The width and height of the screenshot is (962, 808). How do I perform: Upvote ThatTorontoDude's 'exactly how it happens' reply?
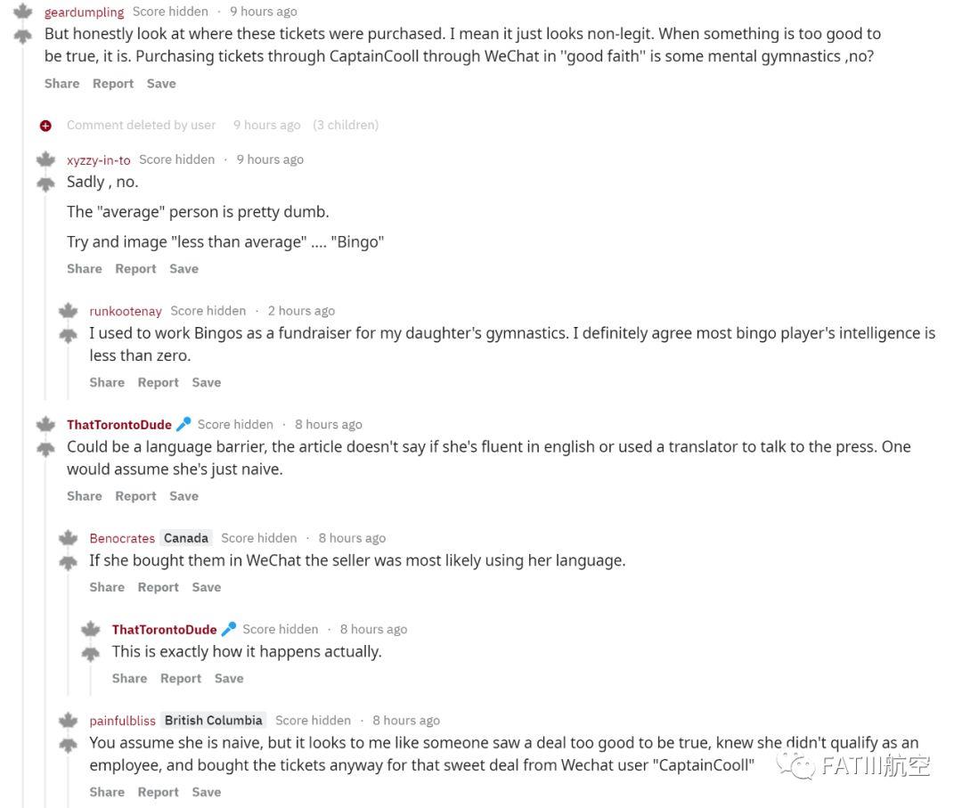91,629
